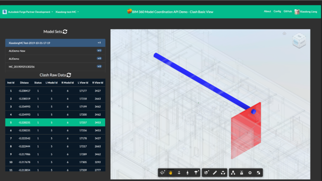
Task: Click the BIM 360 'B' logo icon
Action: (4, 12)
